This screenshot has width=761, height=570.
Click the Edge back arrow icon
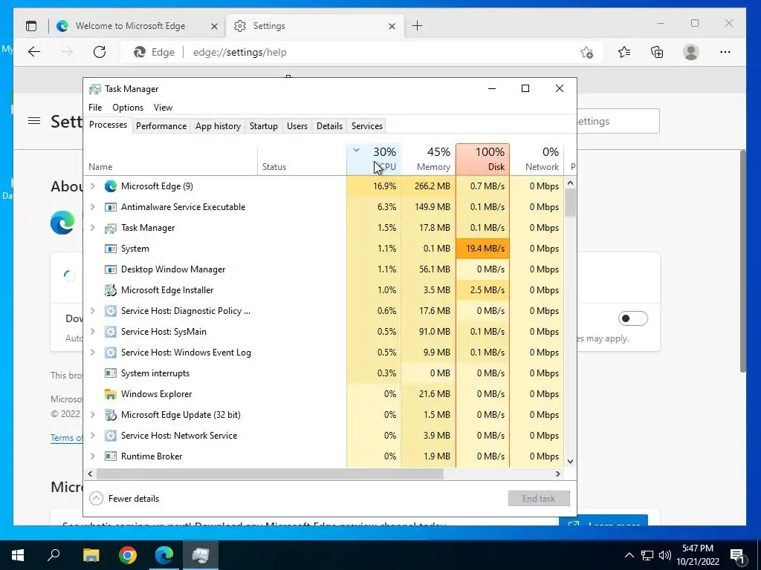click(34, 52)
